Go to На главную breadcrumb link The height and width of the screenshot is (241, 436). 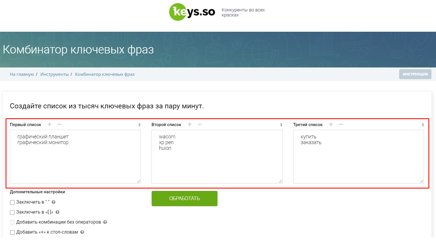pos(22,74)
